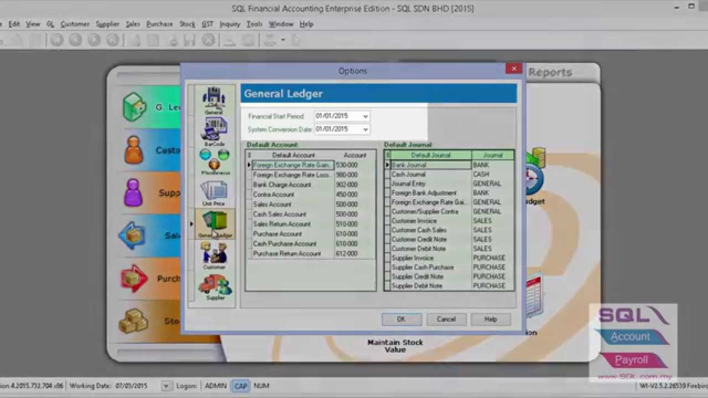The image size is (708, 398).
Task: Click the Help button in Options dialog
Action: tap(491, 319)
